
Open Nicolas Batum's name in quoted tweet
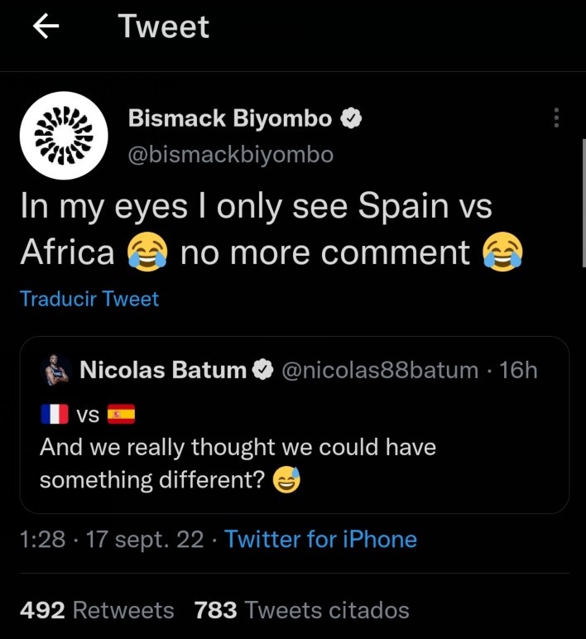pos(162,371)
